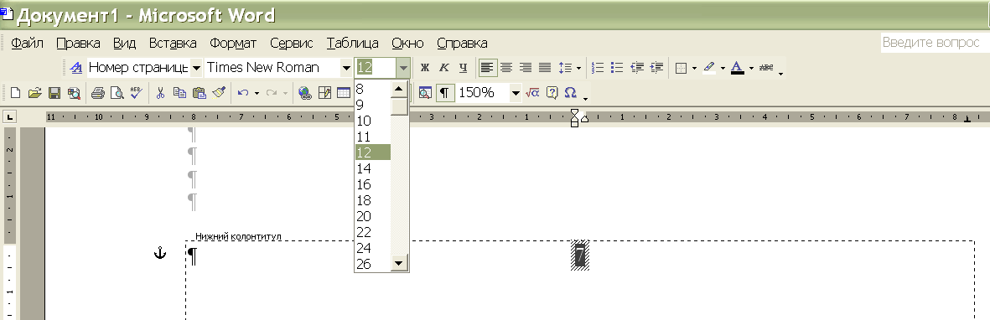The width and height of the screenshot is (990, 320).
Task: Open highlight color dropdown arrow
Action: pos(723,68)
